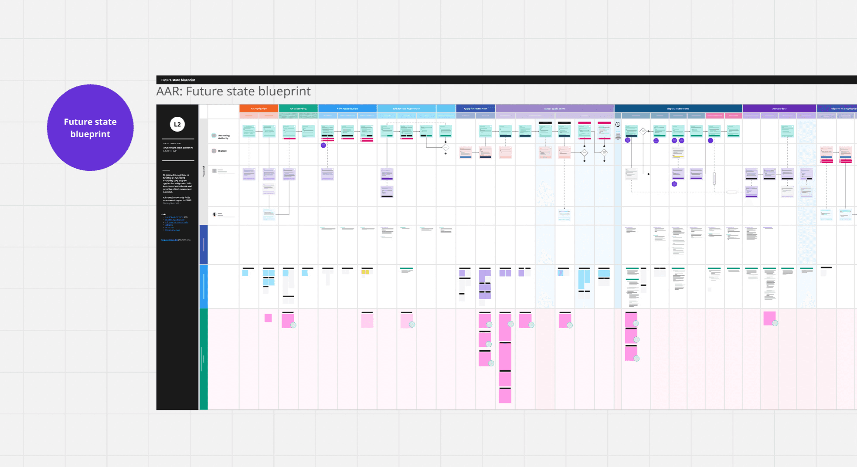Select the 'AA onboarding' phase header

[298, 108]
